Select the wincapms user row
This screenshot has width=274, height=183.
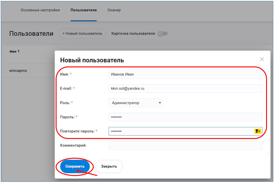[18, 71]
